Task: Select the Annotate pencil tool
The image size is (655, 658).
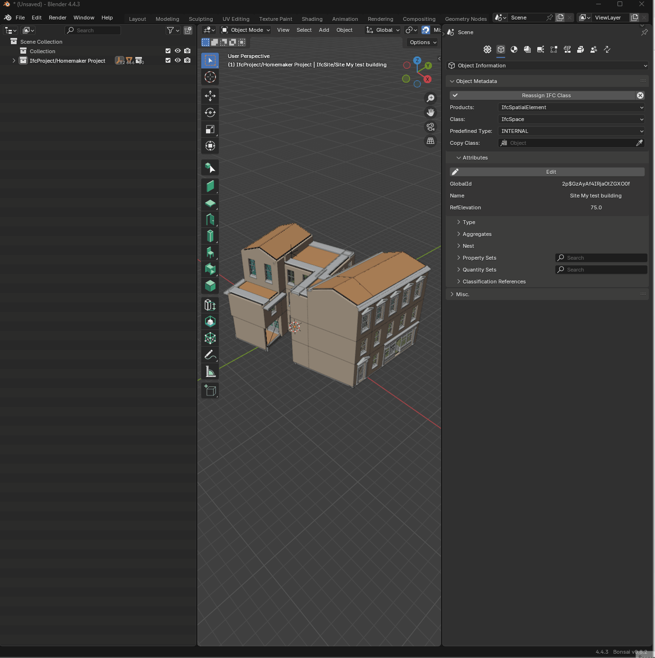Action: (x=210, y=355)
